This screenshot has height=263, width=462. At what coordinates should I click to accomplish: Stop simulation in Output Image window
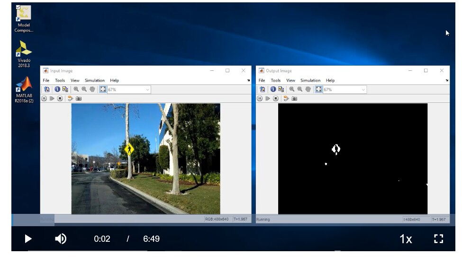tap(275, 99)
